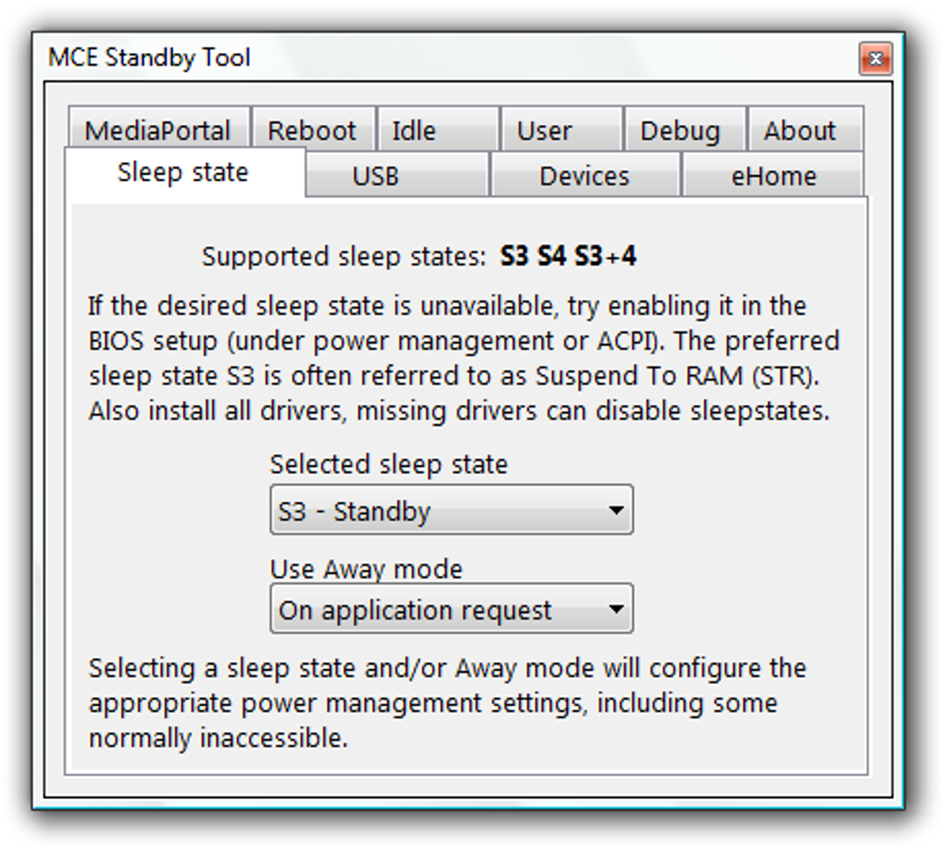This screenshot has width=945, height=850.
Task: Switch to the MediaPortal tab
Action: [x=157, y=131]
